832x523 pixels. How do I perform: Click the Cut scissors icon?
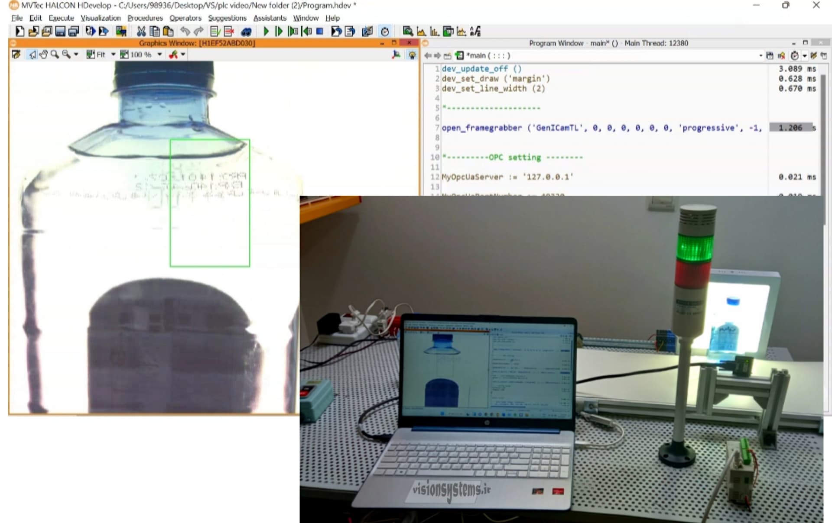point(141,31)
